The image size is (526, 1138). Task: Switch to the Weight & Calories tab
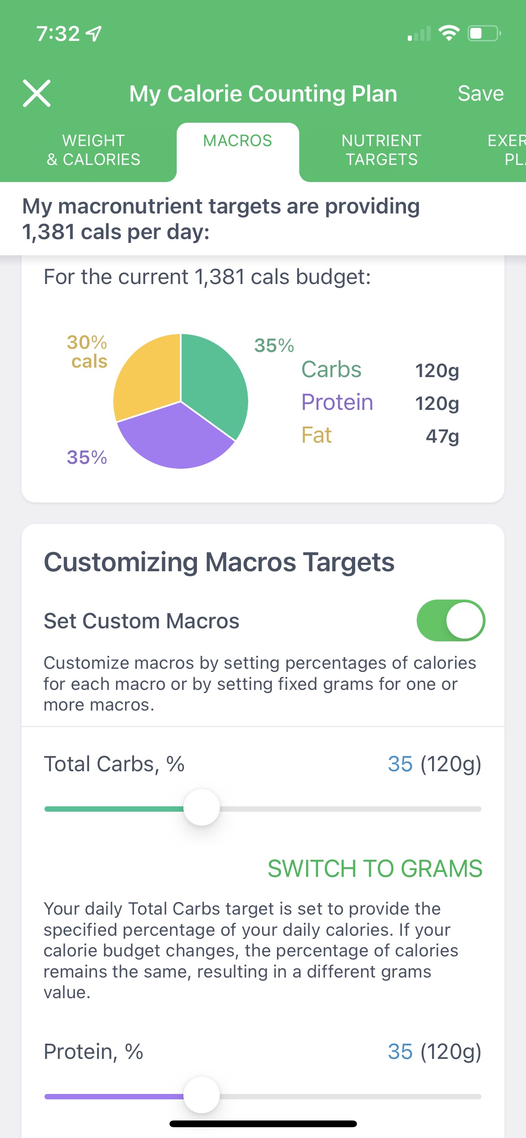[94, 150]
